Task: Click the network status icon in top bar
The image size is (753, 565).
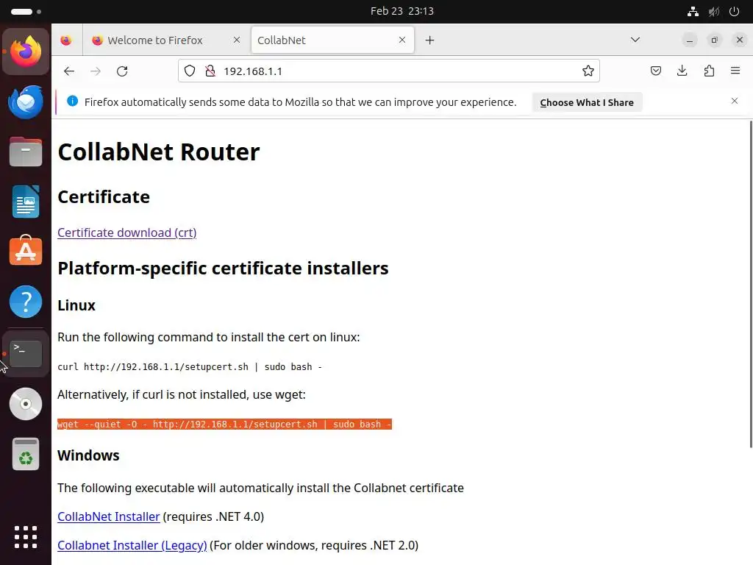Action: pos(693,12)
